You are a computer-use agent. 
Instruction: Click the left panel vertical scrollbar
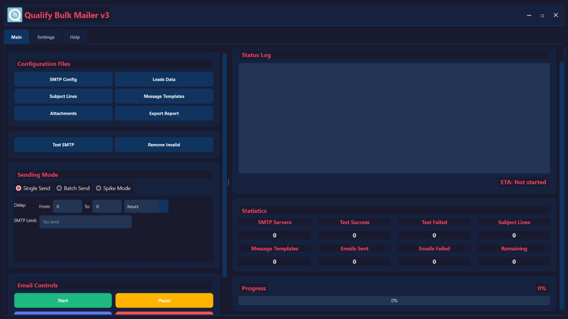click(x=225, y=164)
